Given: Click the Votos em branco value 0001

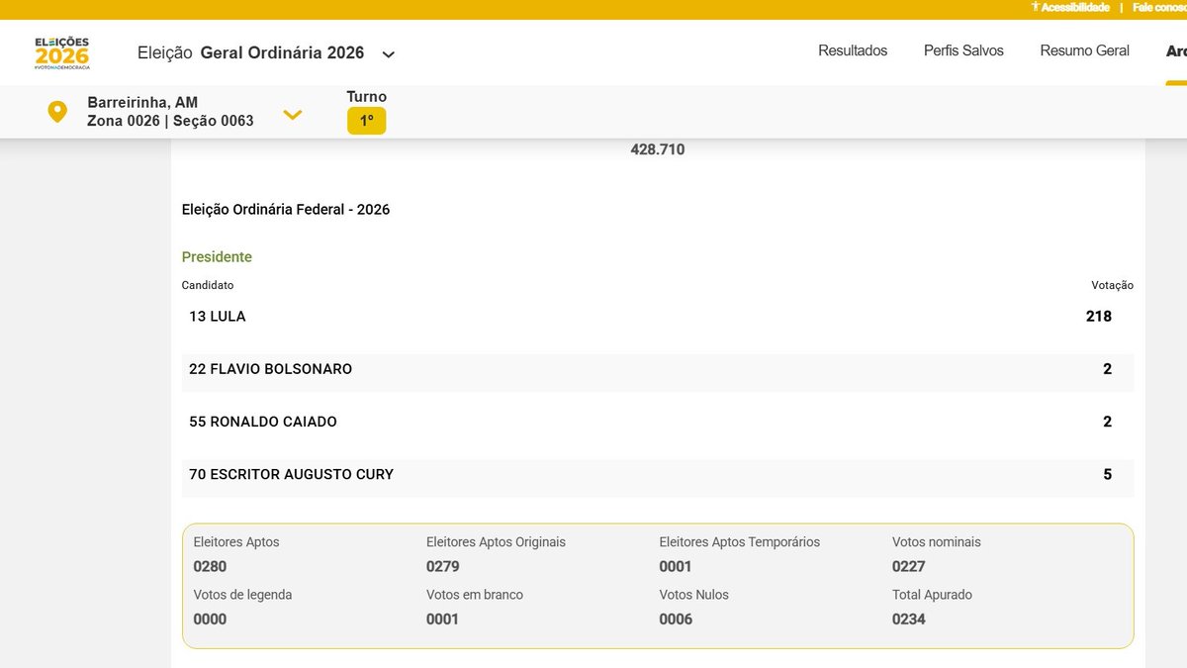Looking at the screenshot, I should tap(443, 620).
